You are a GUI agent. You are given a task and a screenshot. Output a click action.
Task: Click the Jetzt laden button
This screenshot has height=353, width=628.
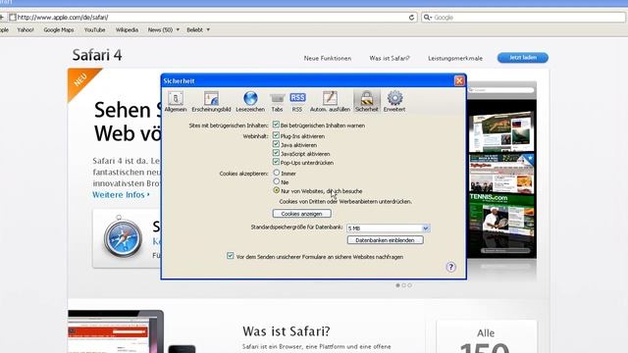[x=523, y=58]
